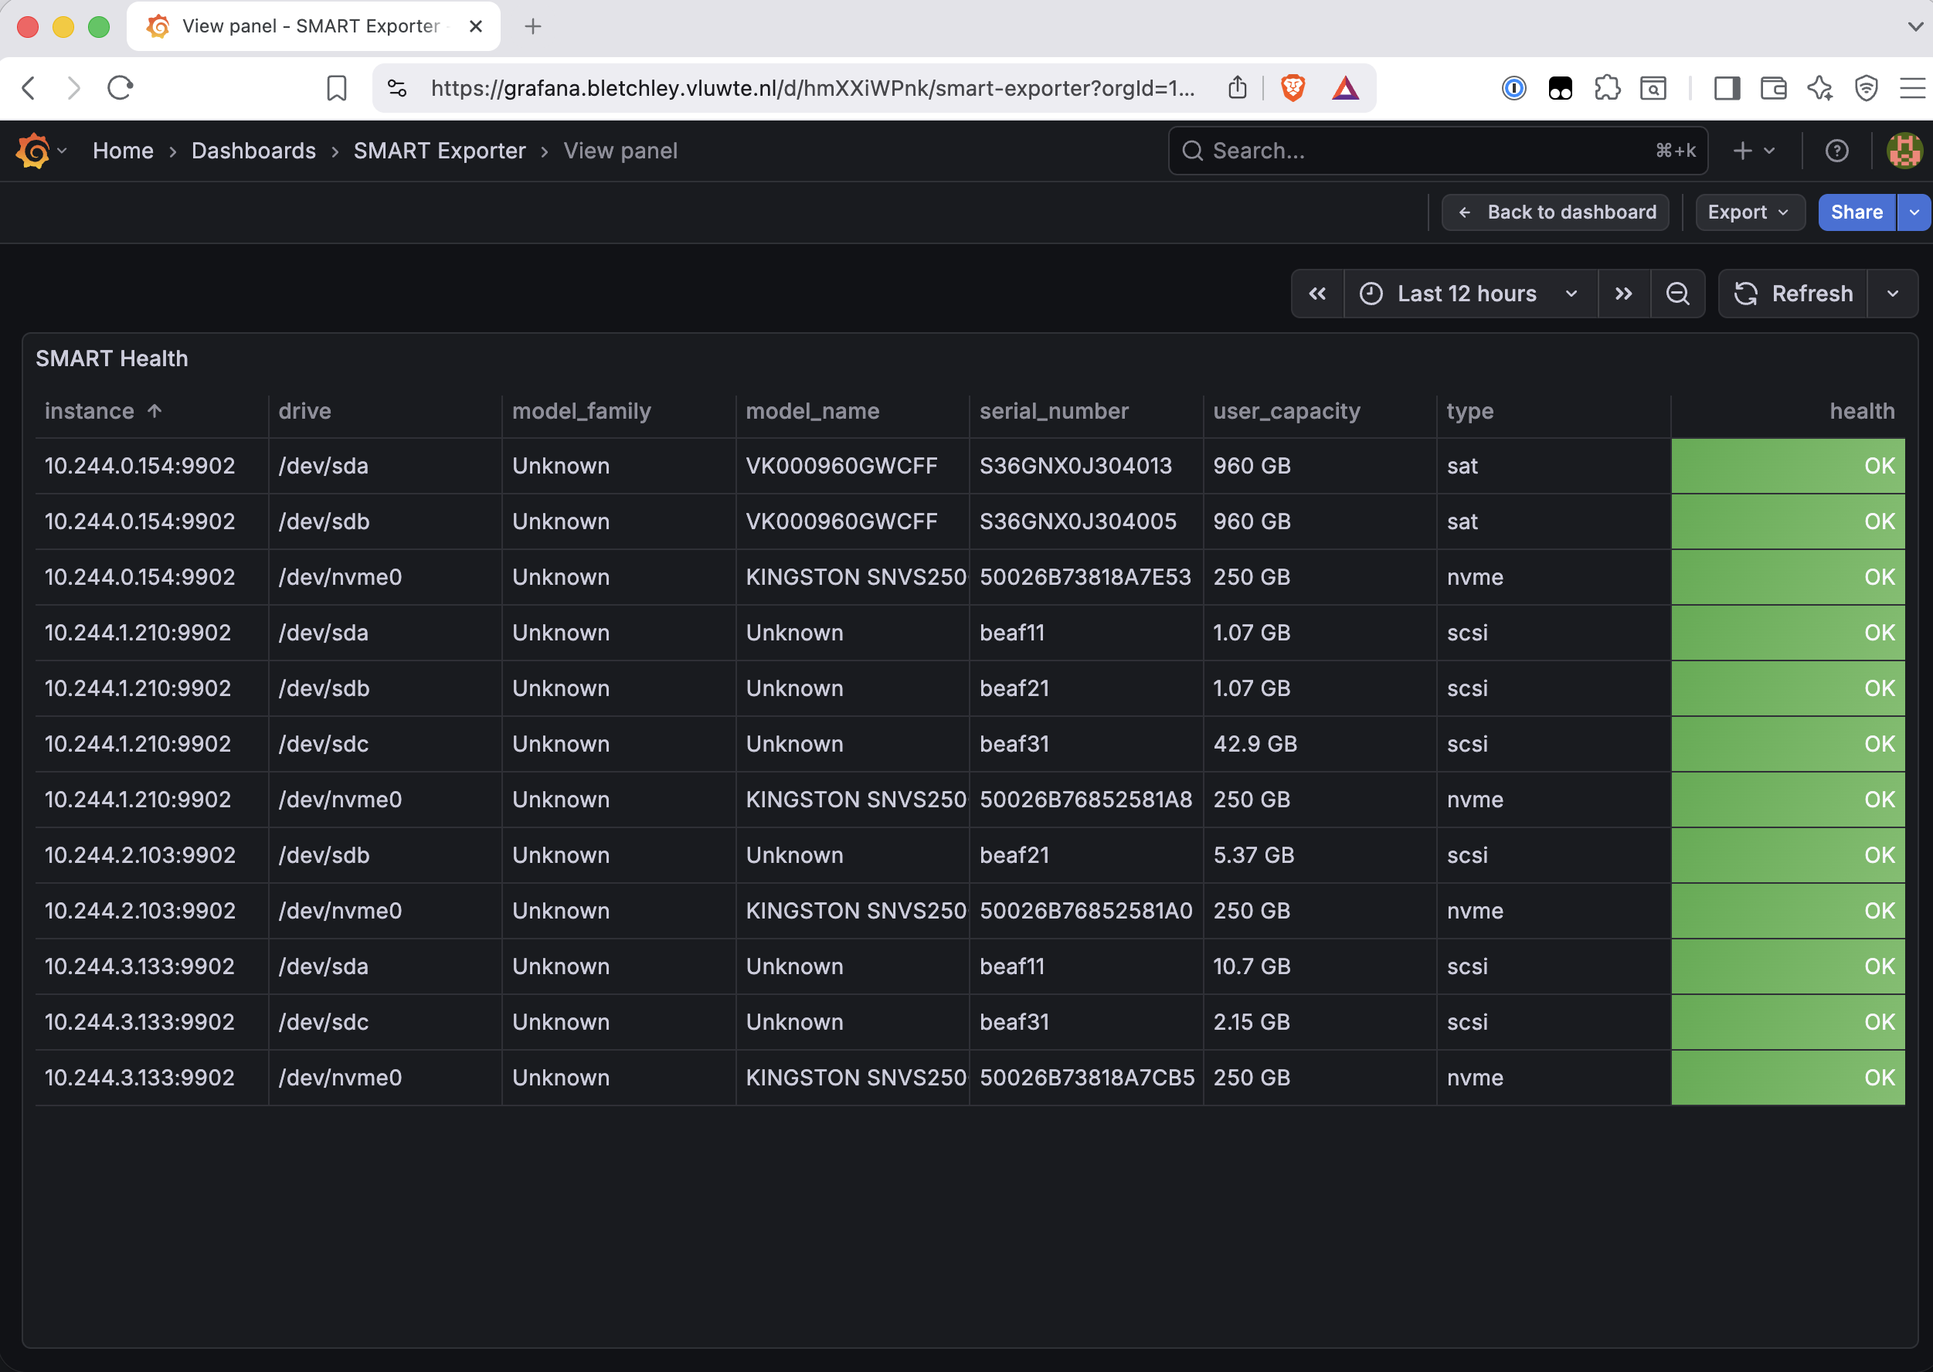Click the browser forward arrow
The width and height of the screenshot is (1933, 1372).
click(x=74, y=88)
